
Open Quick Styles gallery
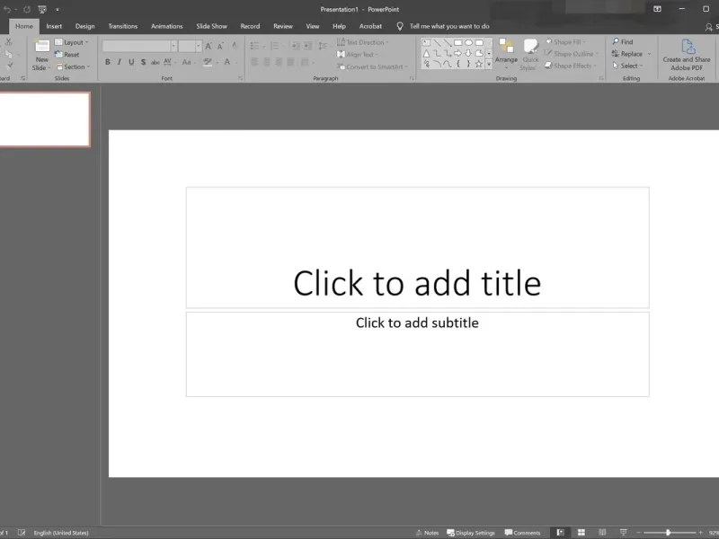pyautogui.click(x=530, y=54)
